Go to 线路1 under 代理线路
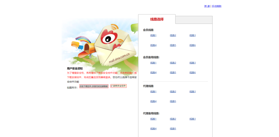Viewport: 279px width, 137px height. [153, 92]
